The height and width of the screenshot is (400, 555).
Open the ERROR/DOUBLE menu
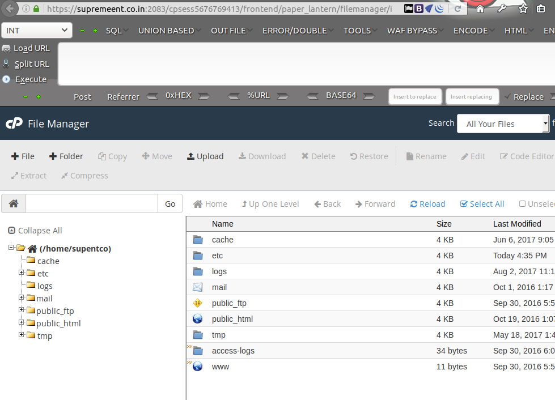pyautogui.click(x=298, y=31)
